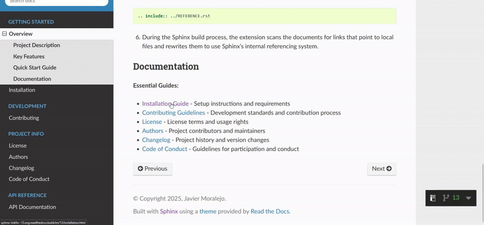Click the Copyright 2025 Javier Moralejo text
Viewport: 484px width, 225px height.
(x=179, y=199)
